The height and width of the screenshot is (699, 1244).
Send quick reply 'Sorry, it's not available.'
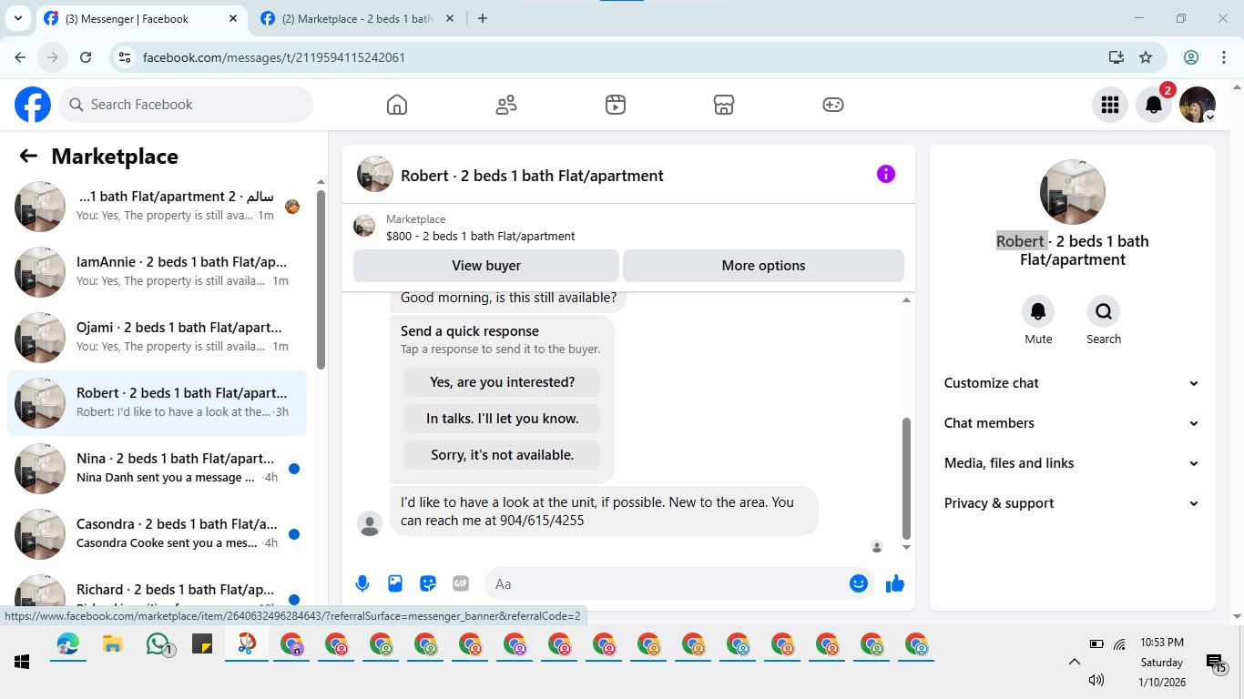503,455
